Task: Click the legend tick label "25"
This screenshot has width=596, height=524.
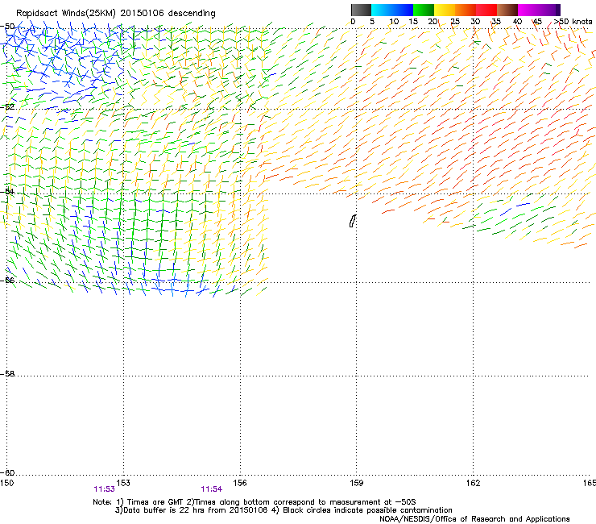Action: pyautogui.click(x=454, y=22)
